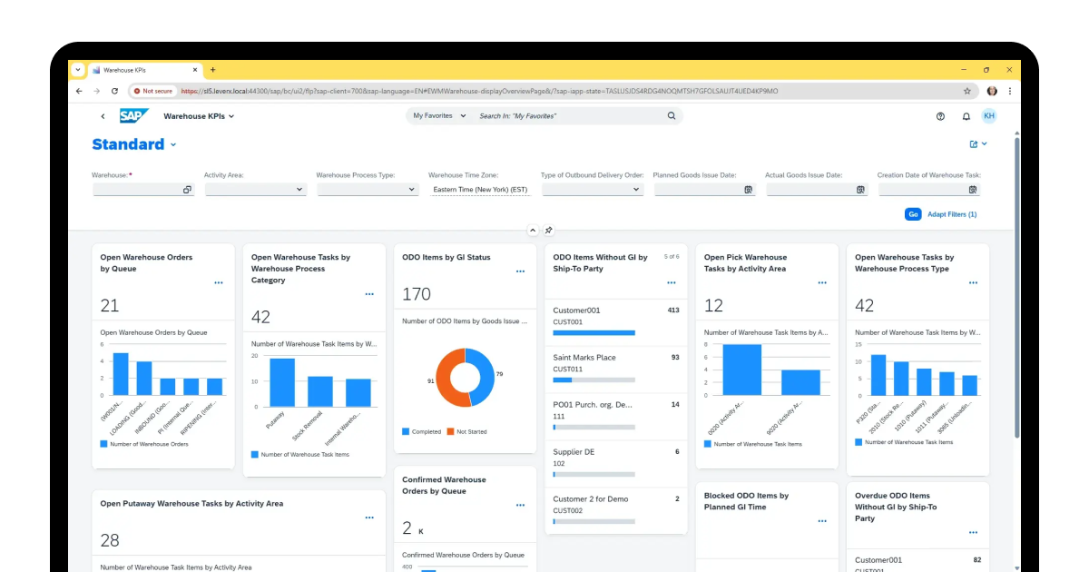Image resolution: width=1089 pixels, height=572 pixels.
Task: Open the help icon in the header
Action: tap(941, 116)
